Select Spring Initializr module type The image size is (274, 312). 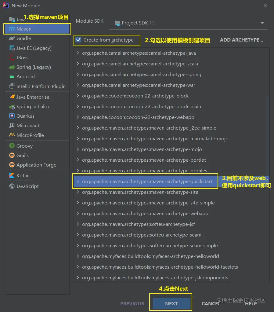37,107
